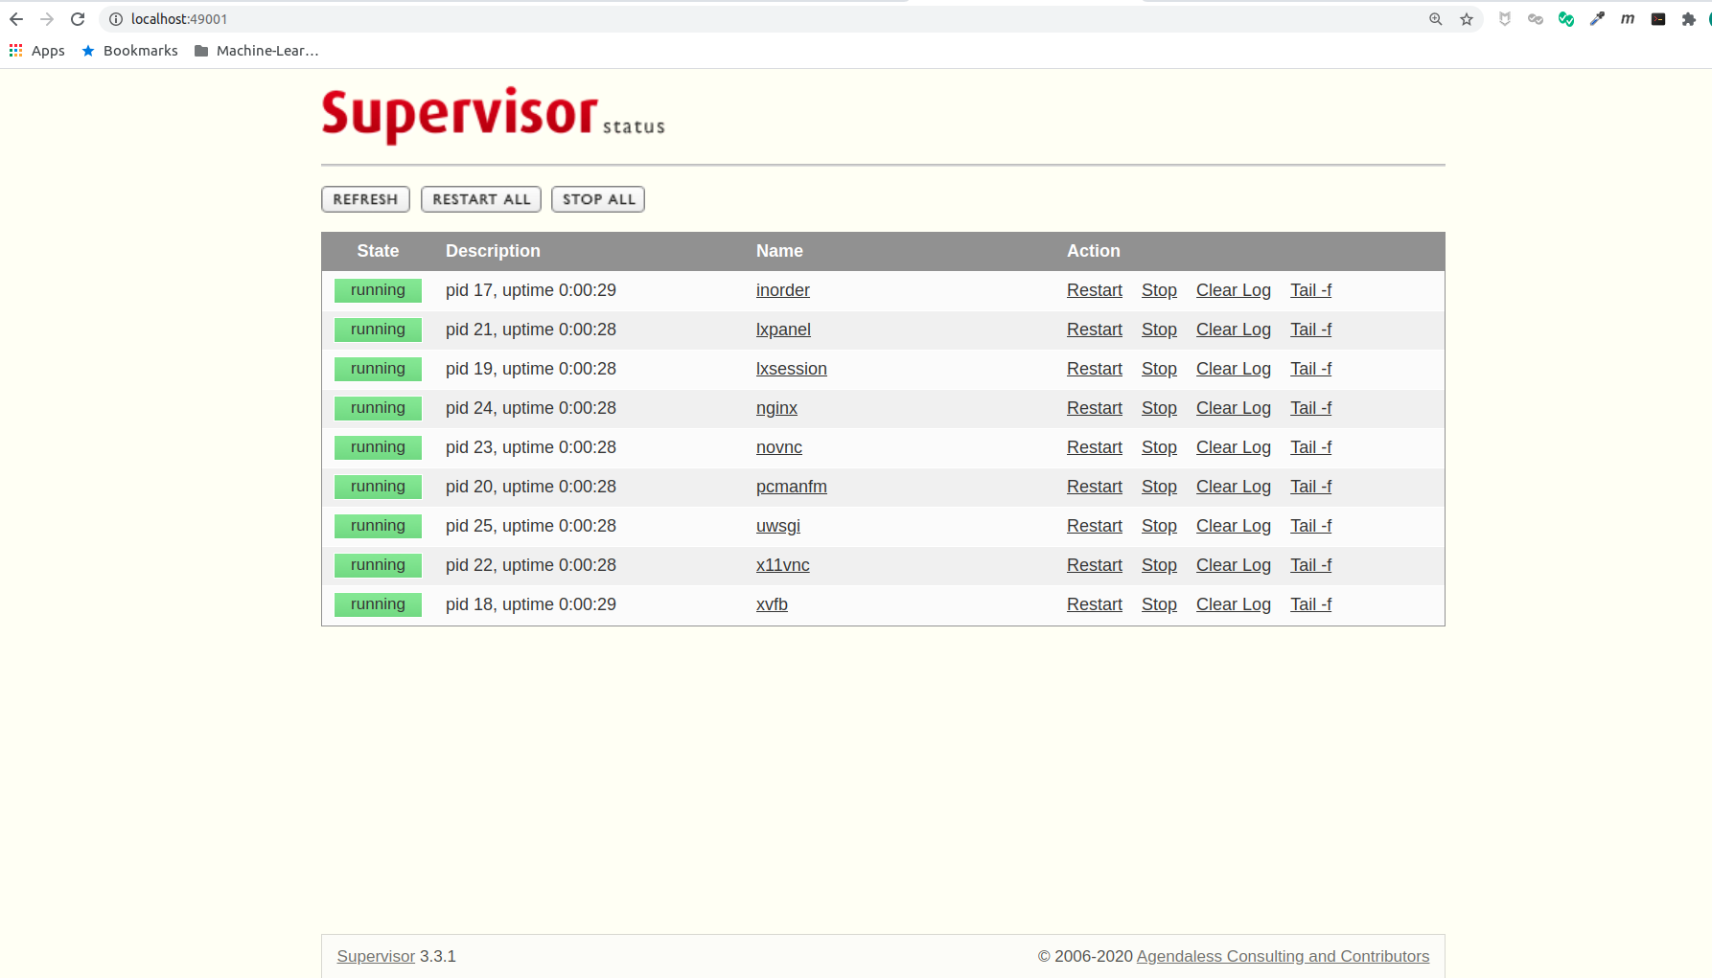Click the chain link extension icon

1536,19
